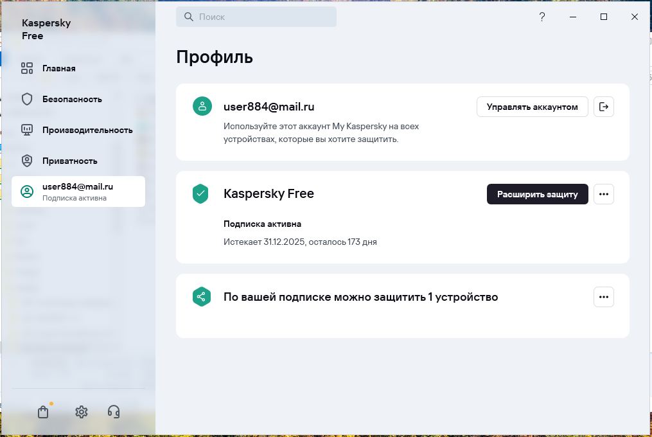Click the green share devices icon

(x=201, y=297)
